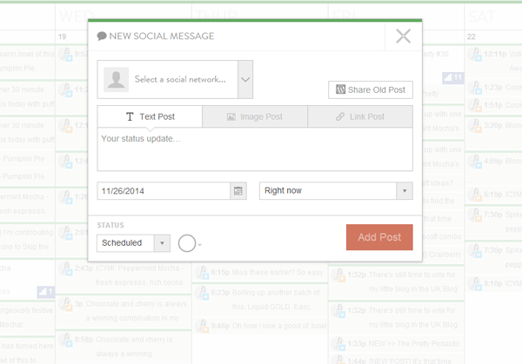This screenshot has height=364, width=522.
Task: Open the 6:19p ICYMI Saturday post
Action: 494,194
